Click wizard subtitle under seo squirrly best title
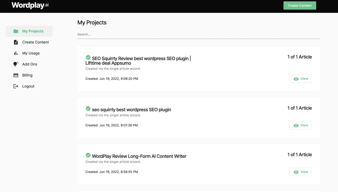 tap(113, 115)
